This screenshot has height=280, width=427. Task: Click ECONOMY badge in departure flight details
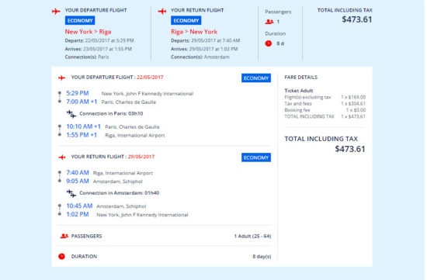click(256, 78)
